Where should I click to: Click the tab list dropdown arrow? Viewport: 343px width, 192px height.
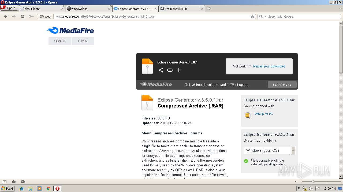click(340, 9)
